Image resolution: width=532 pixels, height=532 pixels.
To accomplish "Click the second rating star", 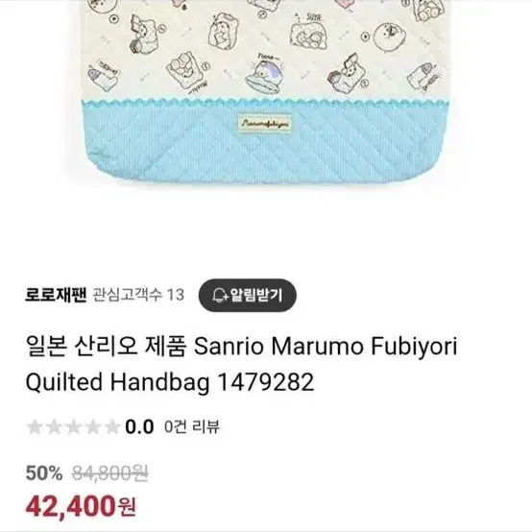I will 54,426.
